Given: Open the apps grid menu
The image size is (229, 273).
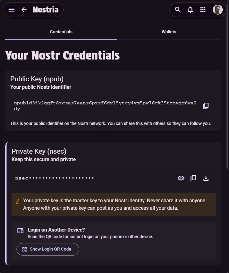Looking at the screenshot, I should click(203, 10).
